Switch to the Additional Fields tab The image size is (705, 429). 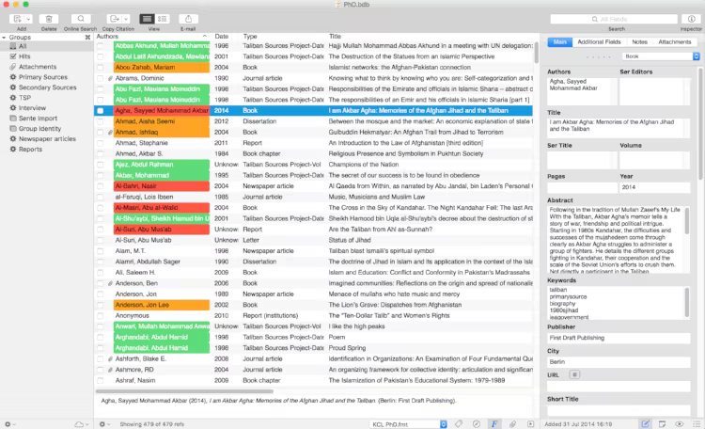[x=597, y=42]
